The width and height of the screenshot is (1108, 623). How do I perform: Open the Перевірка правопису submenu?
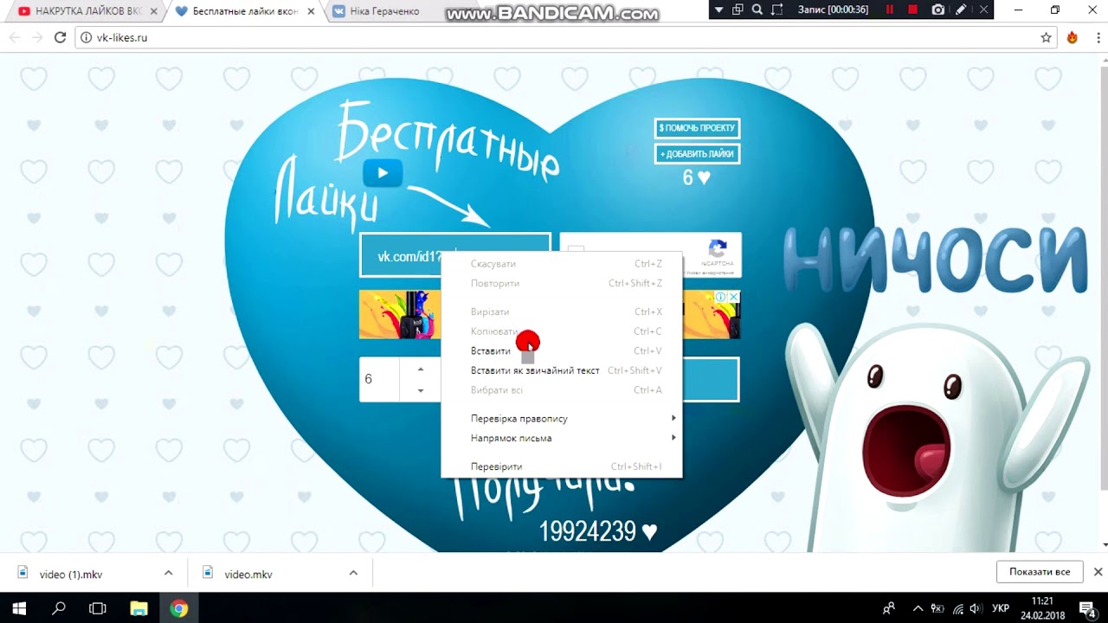562,419
